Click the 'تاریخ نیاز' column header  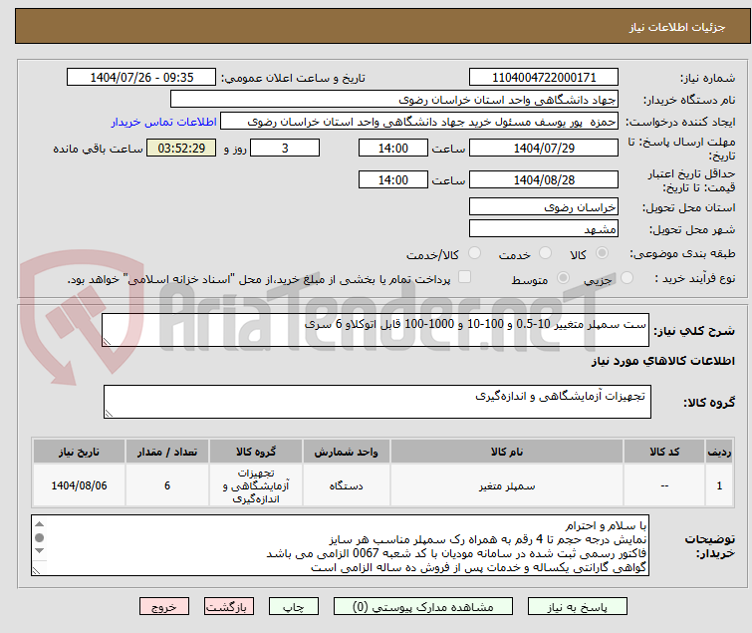(79, 452)
